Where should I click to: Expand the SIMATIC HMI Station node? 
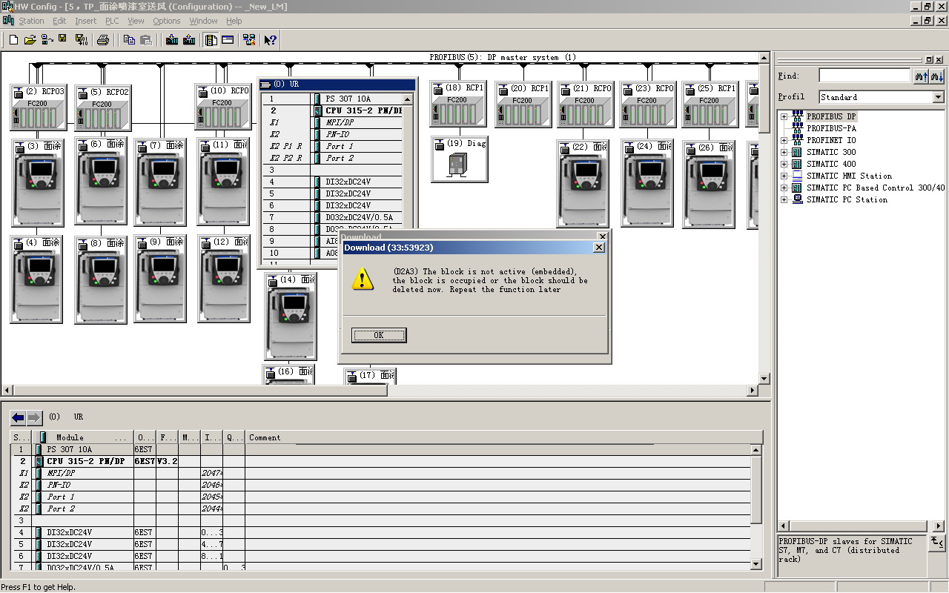coord(784,176)
